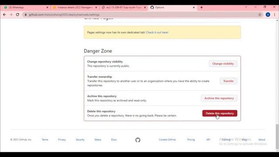Close the ec2-15-206 tab
The width and height of the screenshot is (279, 157).
(145, 7)
